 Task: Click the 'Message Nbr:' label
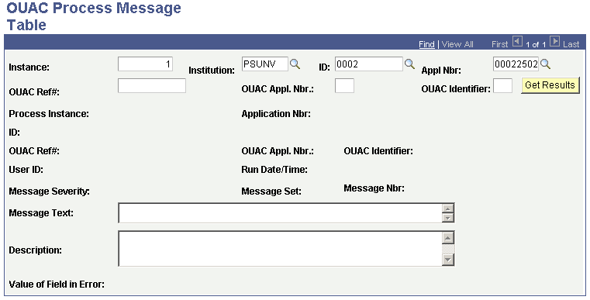(374, 188)
